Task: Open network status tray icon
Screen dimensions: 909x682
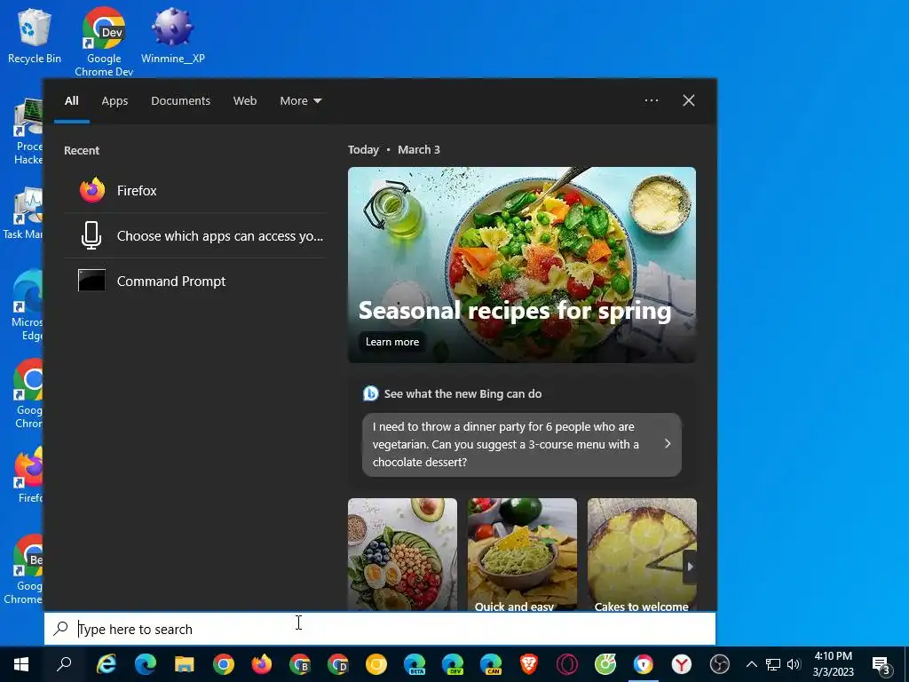Action: 773,664
